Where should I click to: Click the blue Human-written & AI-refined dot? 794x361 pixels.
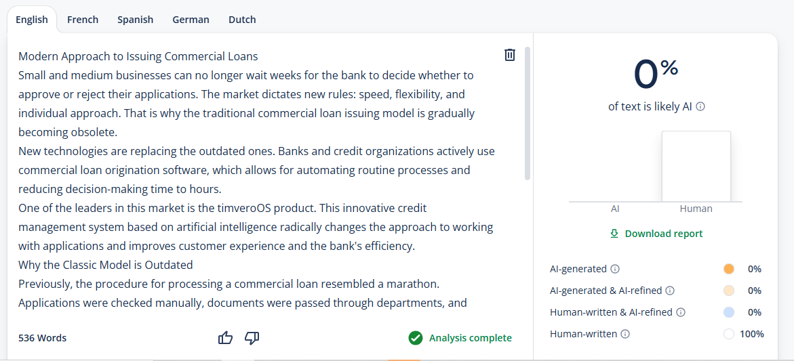pos(729,312)
